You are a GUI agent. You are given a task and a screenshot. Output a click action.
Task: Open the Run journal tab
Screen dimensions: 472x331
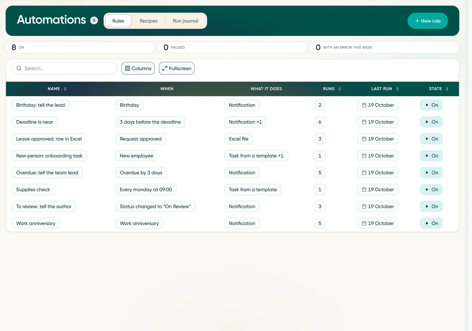point(186,21)
